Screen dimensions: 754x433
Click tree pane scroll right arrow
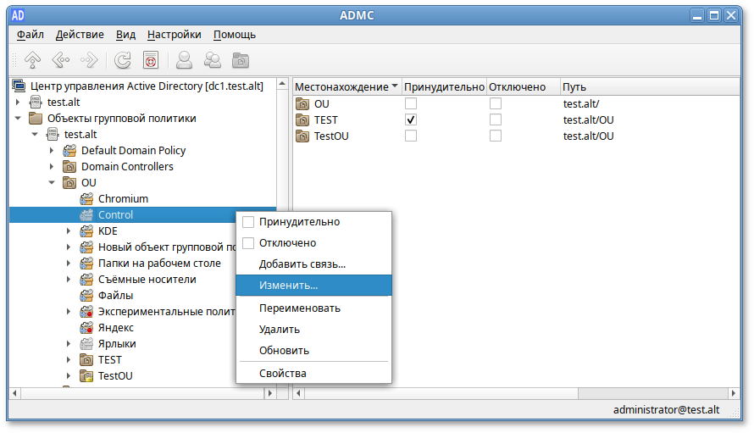tap(269, 393)
